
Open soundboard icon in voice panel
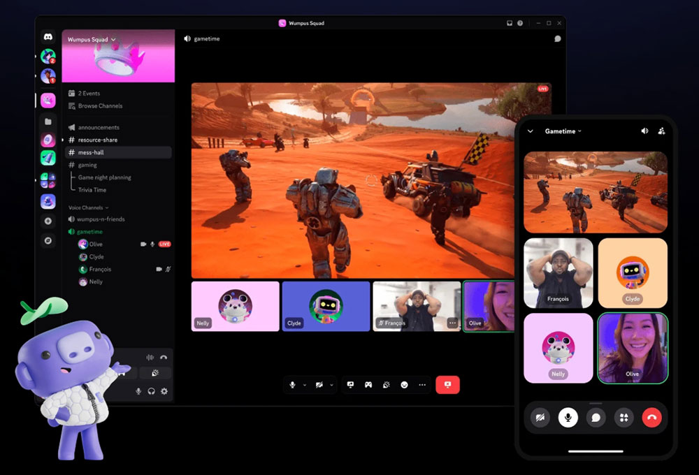coord(154,373)
